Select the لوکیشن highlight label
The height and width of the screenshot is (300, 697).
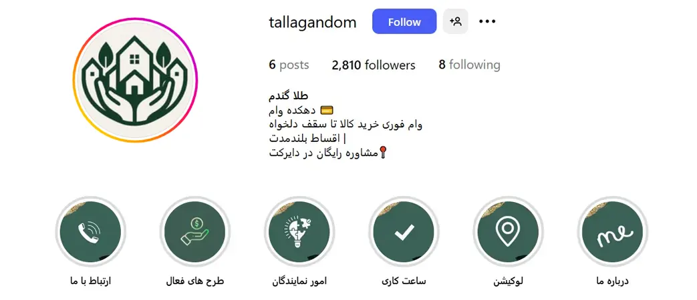pyautogui.click(x=508, y=281)
